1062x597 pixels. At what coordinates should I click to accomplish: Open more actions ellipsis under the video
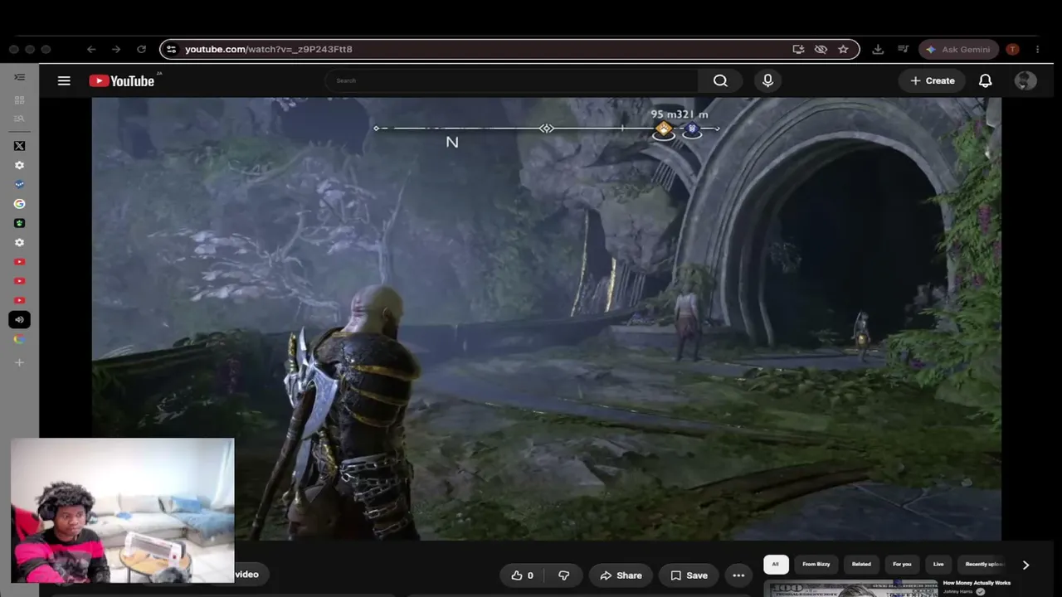pyautogui.click(x=738, y=575)
